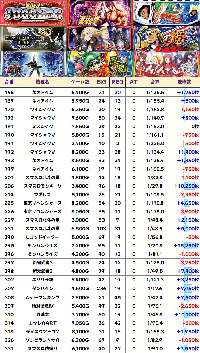
Task: Open the green-haired 忍魂 banner
Action: click(100, 64)
